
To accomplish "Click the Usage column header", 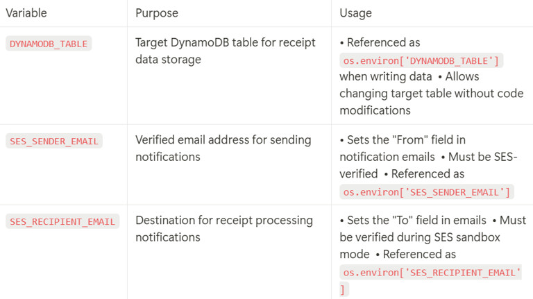I will (355, 12).
